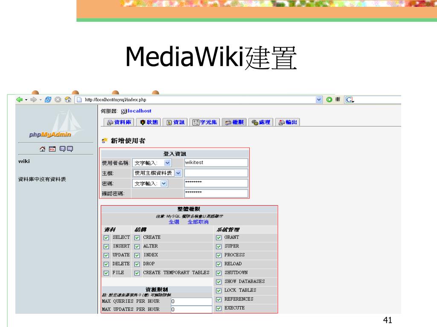The image size is (437, 327).
Task: Switch to the 輸出 tab
Action: 288,122
